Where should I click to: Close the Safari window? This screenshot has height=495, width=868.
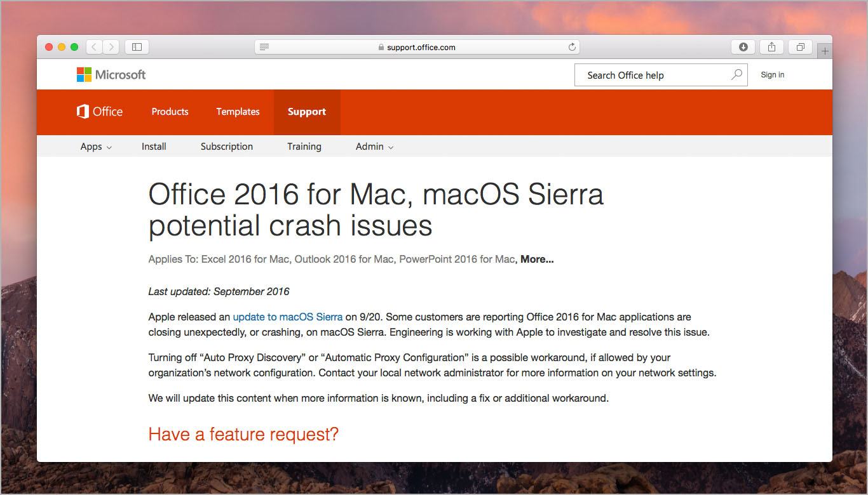[49, 47]
